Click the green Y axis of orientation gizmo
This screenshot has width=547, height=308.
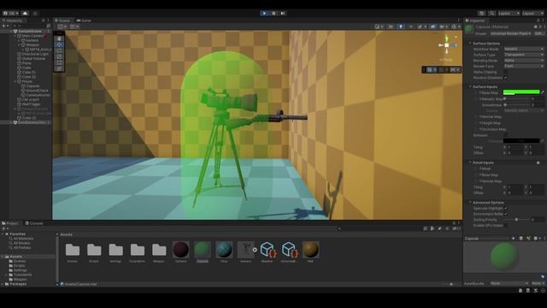(446, 38)
